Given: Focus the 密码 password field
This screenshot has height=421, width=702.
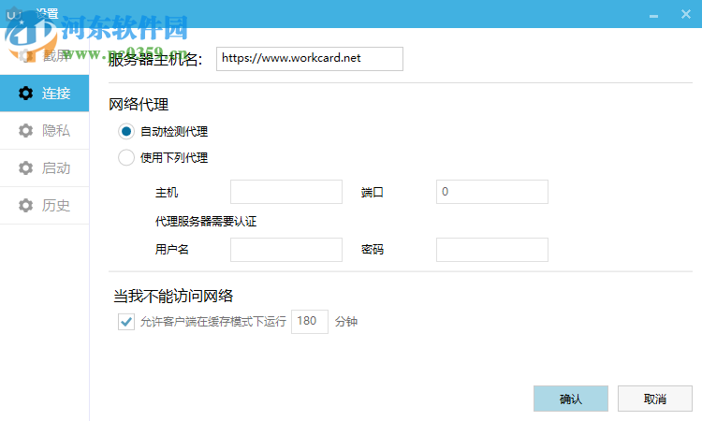Looking at the screenshot, I should click(x=492, y=250).
